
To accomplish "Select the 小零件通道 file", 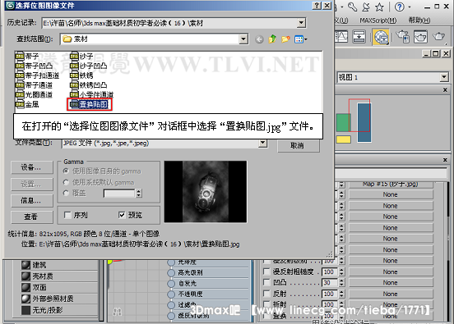I will click(92, 94).
